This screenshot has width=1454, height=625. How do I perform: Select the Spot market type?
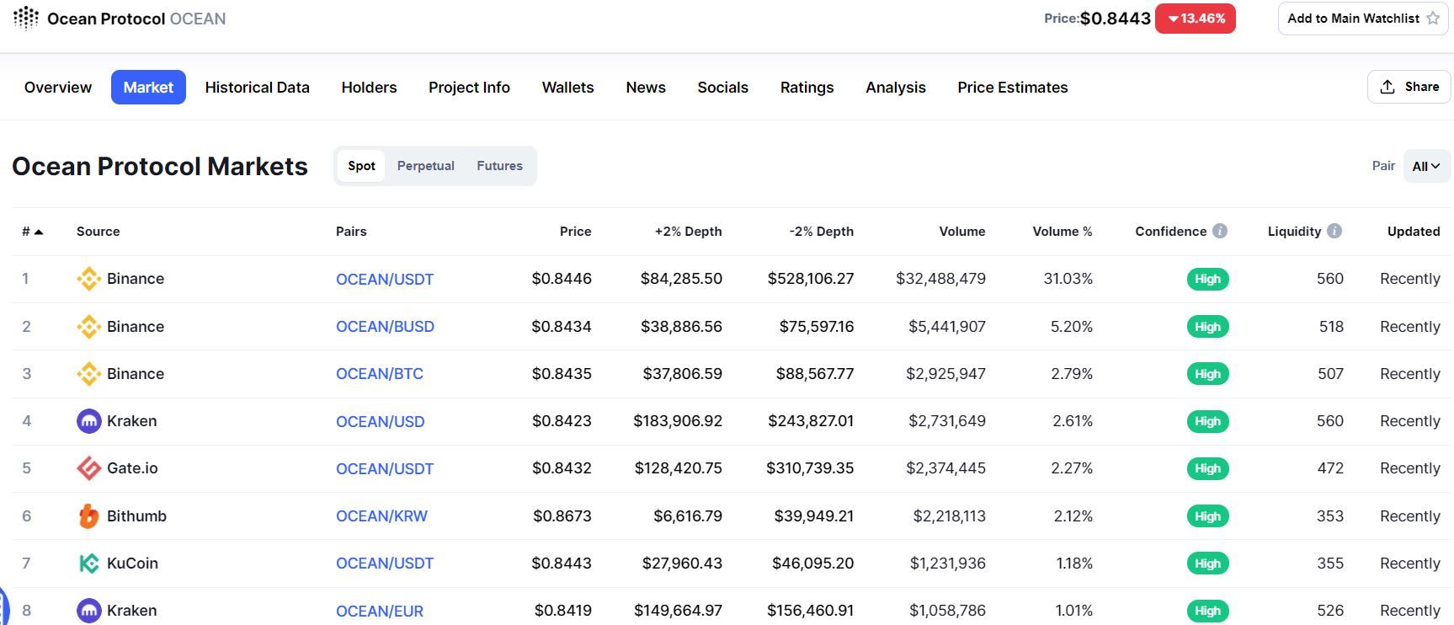(x=361, y=166)
